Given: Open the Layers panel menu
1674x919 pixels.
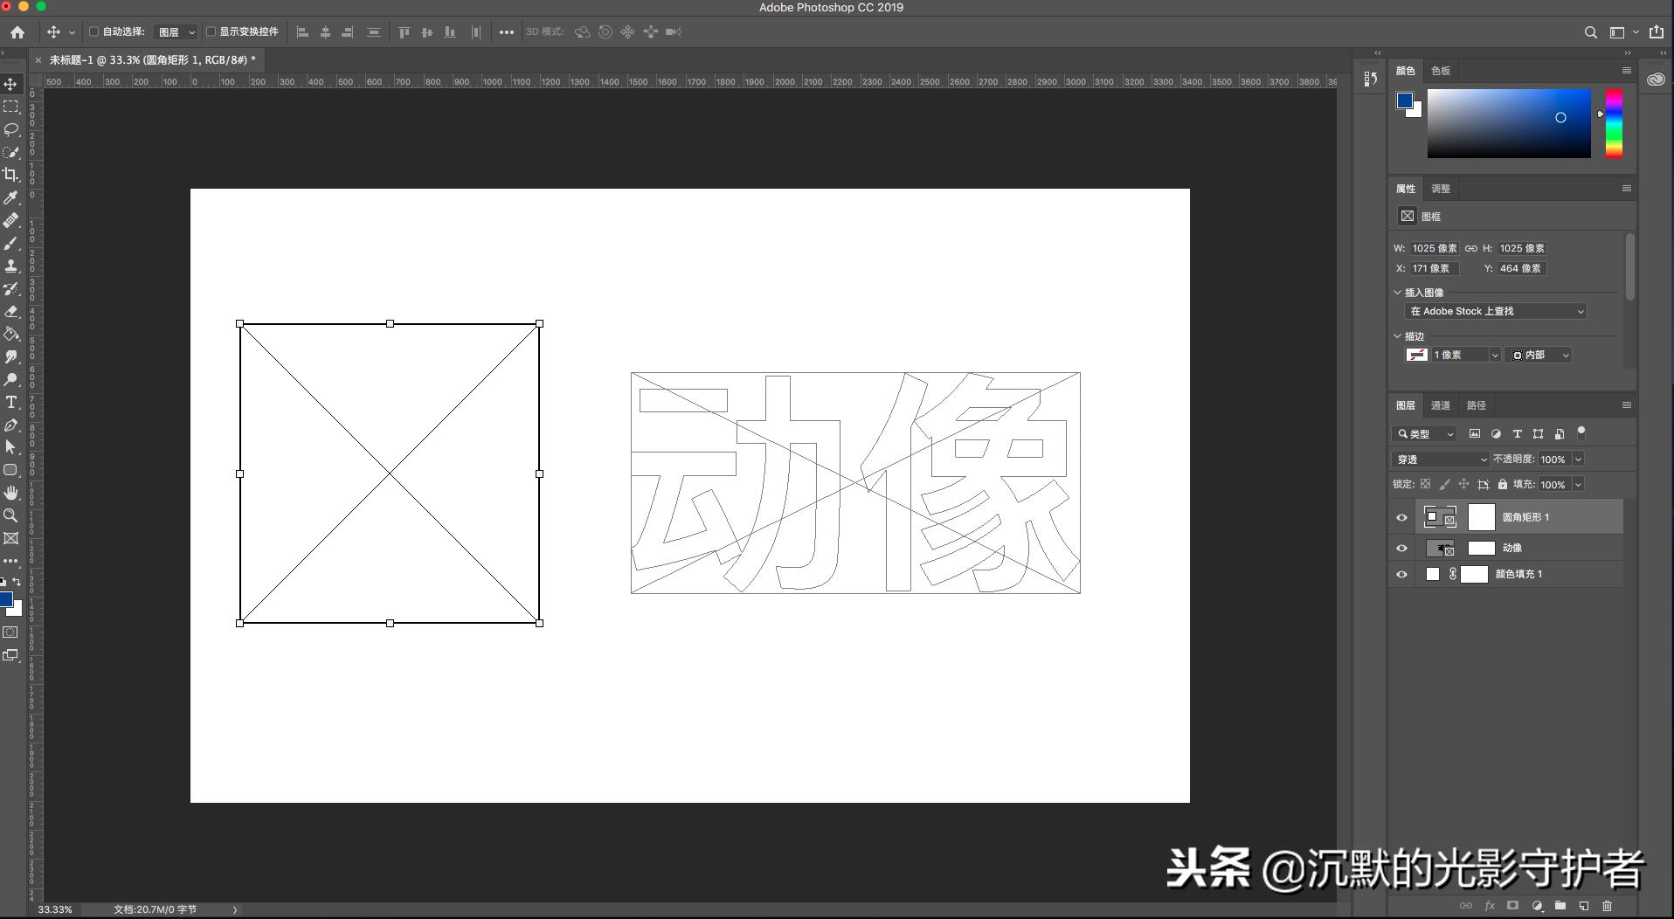Looking at the screenshot, I should pyautogui.click(x=1627, y=404).
